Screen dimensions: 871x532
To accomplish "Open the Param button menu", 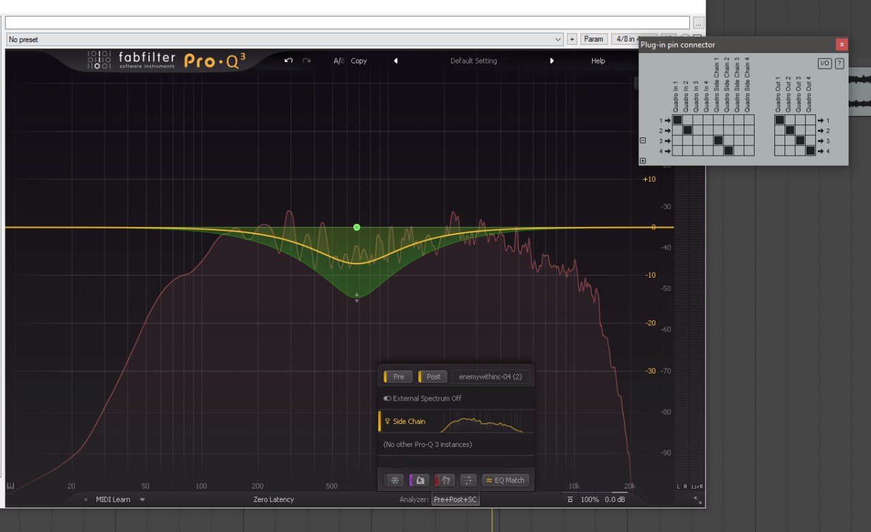I will pos(593,39).
